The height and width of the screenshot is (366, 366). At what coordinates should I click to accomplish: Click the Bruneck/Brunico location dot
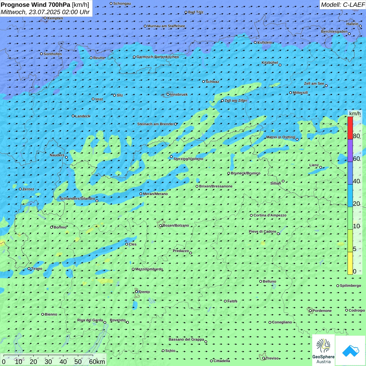click(x=229, y=173)
